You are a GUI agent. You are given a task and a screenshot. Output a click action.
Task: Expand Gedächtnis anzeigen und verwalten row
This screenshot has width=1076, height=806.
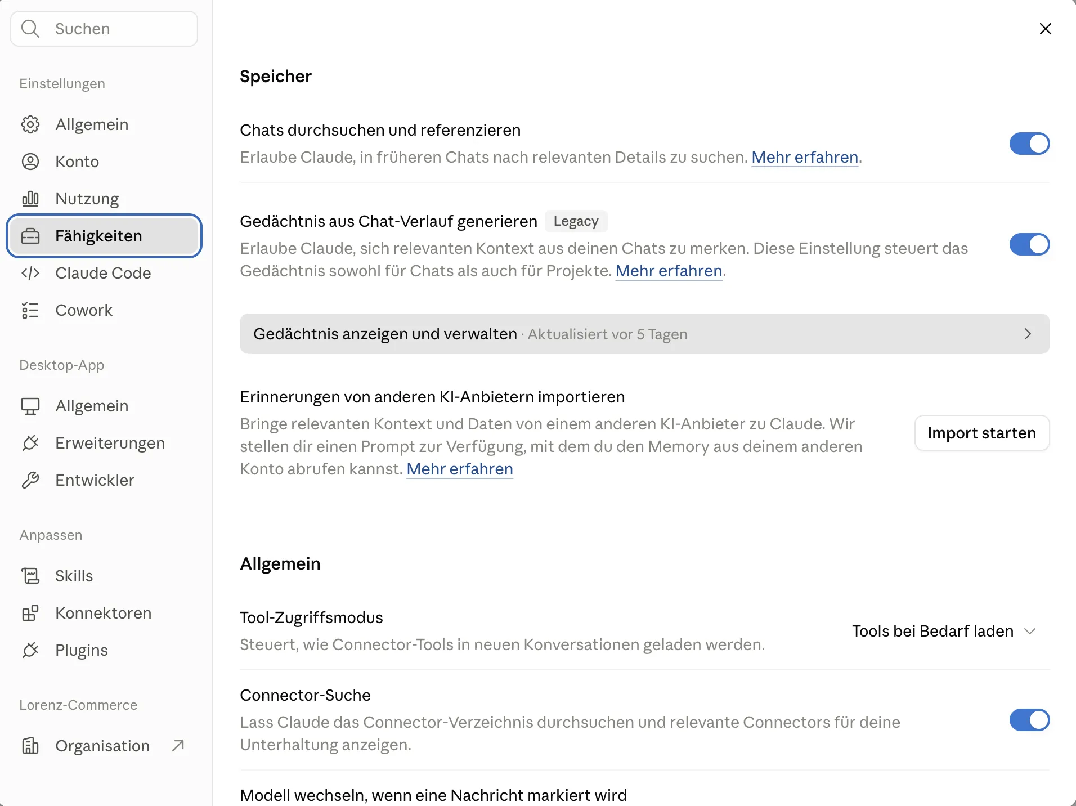click(644, 334)
